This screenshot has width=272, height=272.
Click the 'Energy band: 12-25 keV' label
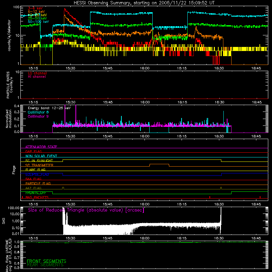click(49, 108)
